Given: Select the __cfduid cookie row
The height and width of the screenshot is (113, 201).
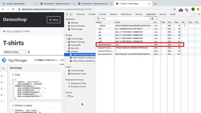Looking at the screenshot, I should point(148,26).
